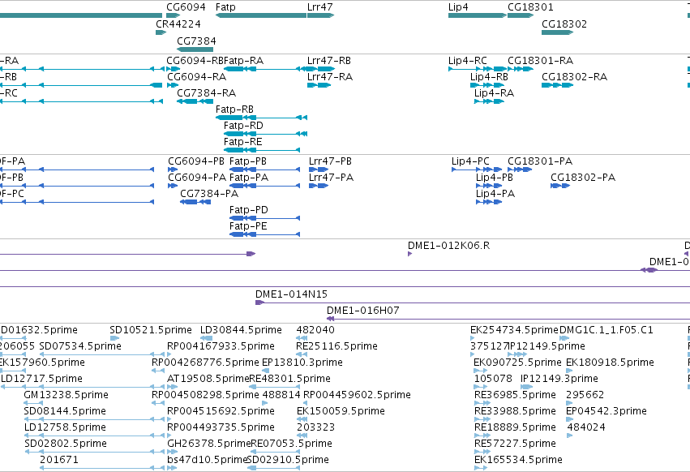The width and height of the screenshot is (690, 472).
Task: Click EST SD07534.5prime
Action: (102, 354)
